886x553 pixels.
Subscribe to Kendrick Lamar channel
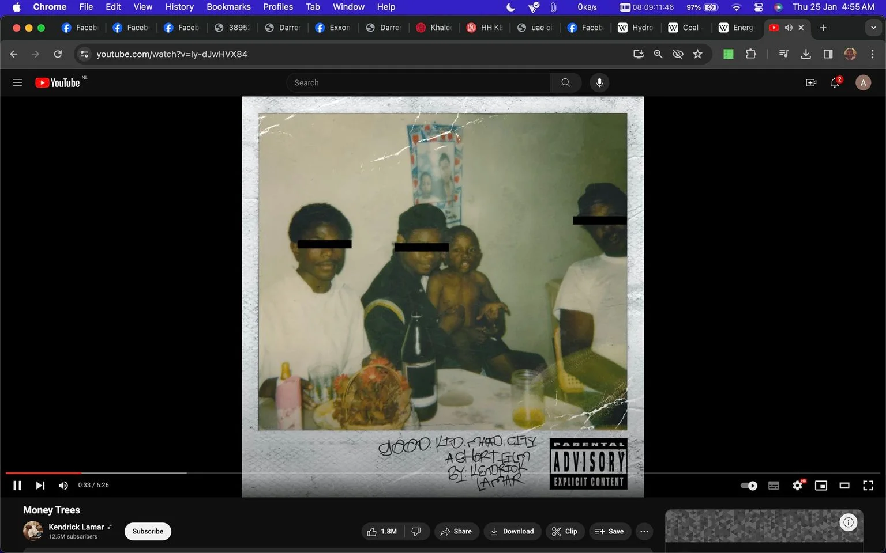[x=148, y=531]
